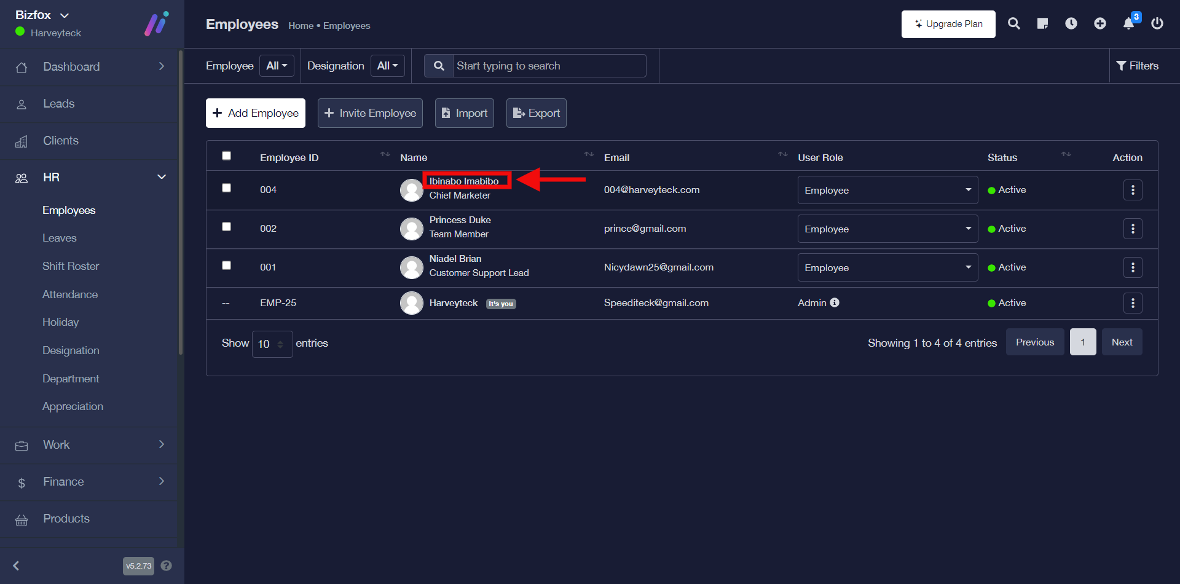Open user role dropdown for Niadel Brian
The image size is (1180, 584).
click(887, 267)
